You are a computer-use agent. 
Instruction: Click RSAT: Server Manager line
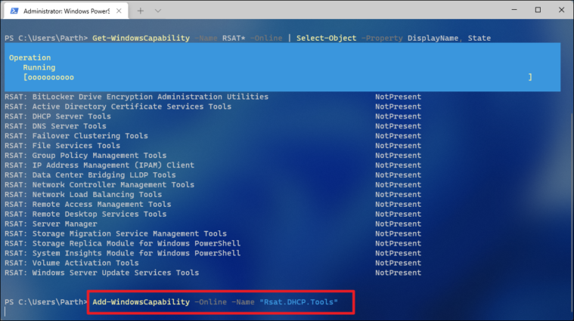(51, 224)
